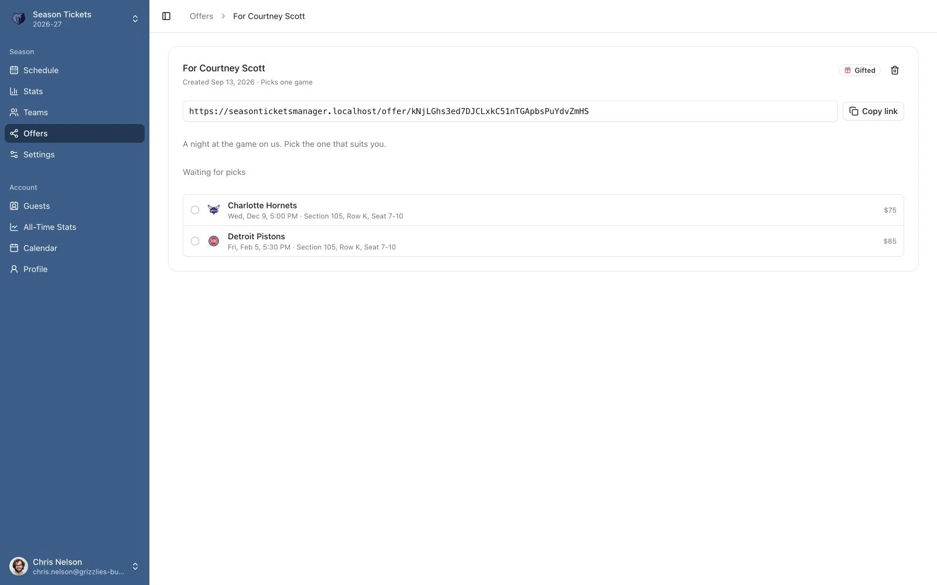Click the Gifted badge
The image size is (937, 585).
(x=860, y=70)
